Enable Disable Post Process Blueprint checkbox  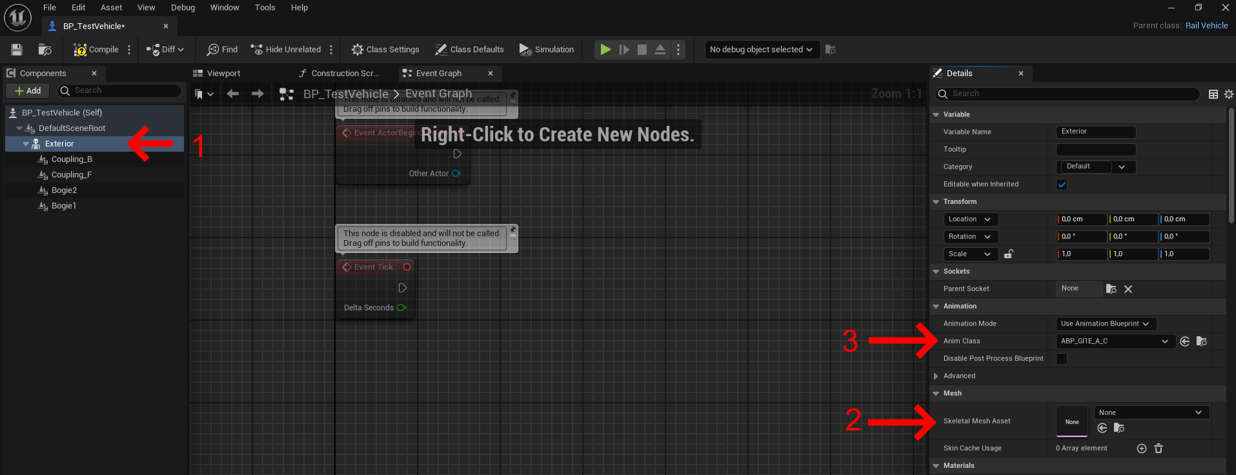tap(1062, 359)
